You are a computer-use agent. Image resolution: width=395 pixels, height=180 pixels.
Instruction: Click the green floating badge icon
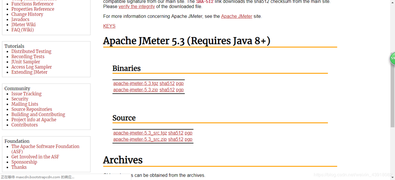point(392,58)
